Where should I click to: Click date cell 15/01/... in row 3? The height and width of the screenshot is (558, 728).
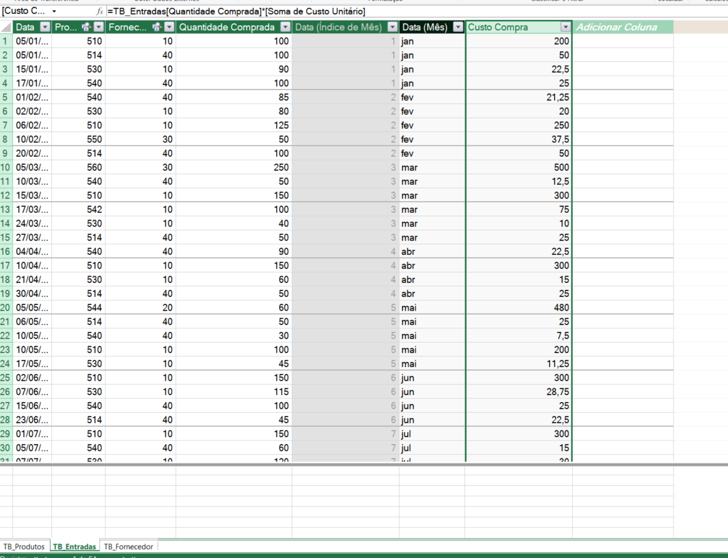pyautogui.click(x=32, y=70)
